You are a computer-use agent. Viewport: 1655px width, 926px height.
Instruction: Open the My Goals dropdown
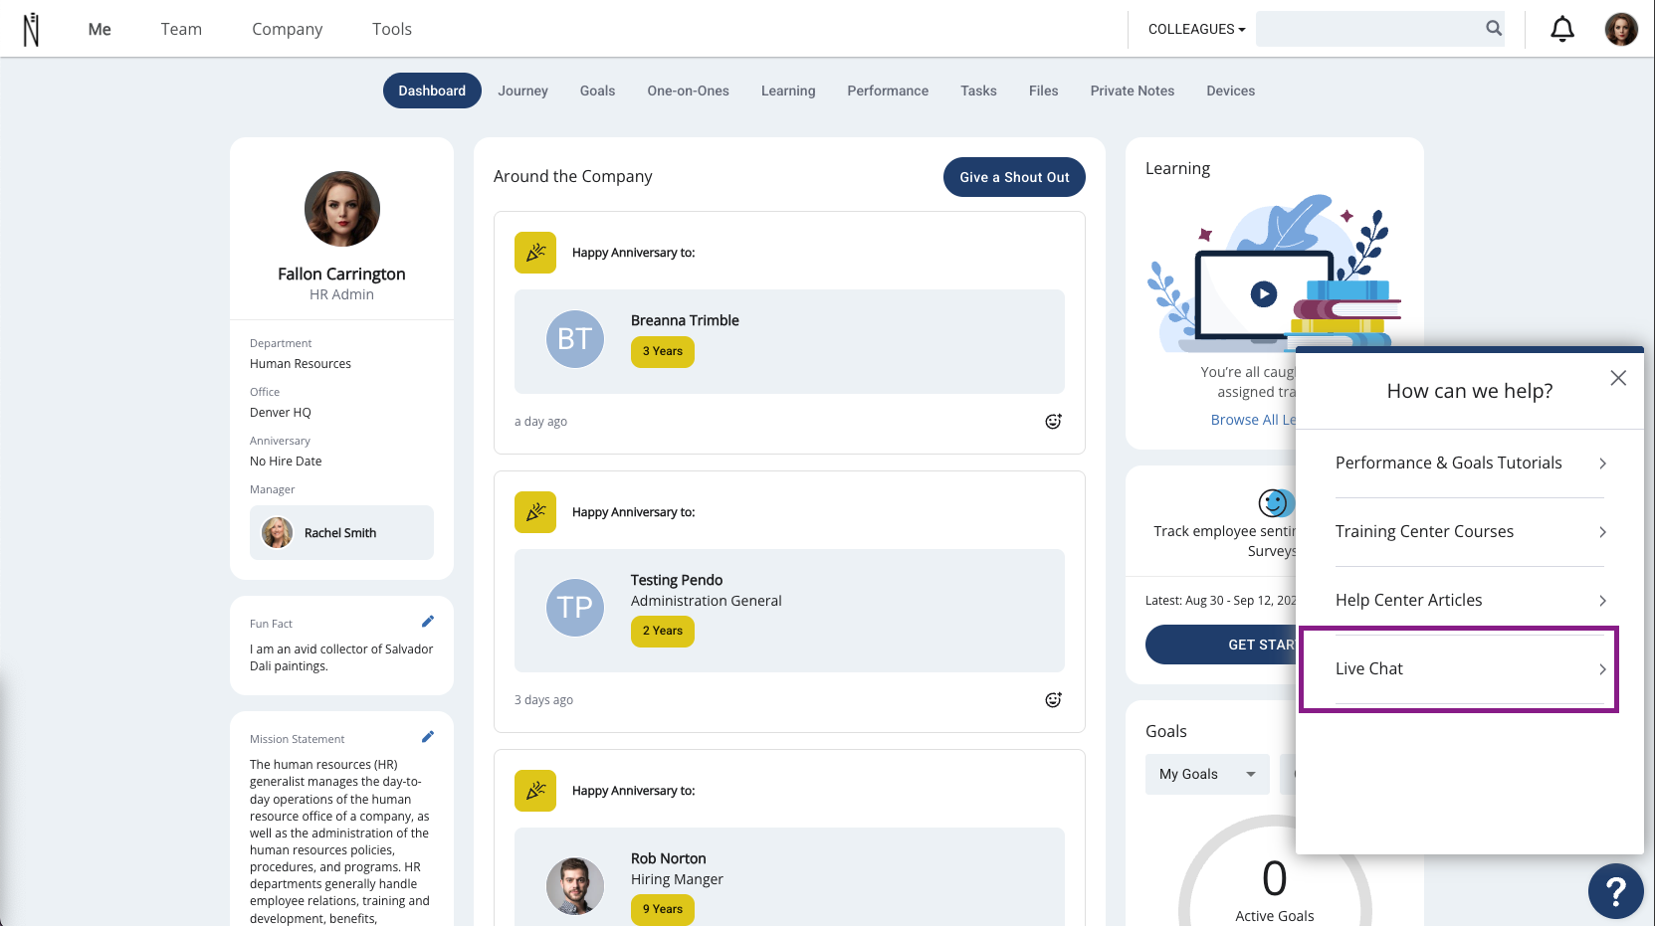1207,774
